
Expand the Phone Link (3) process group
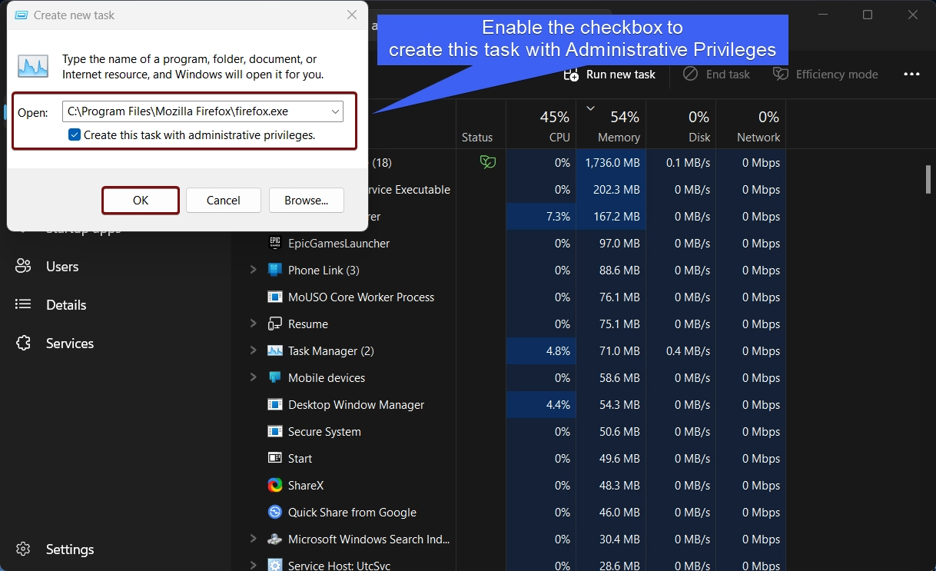click(x=253, y=270)
